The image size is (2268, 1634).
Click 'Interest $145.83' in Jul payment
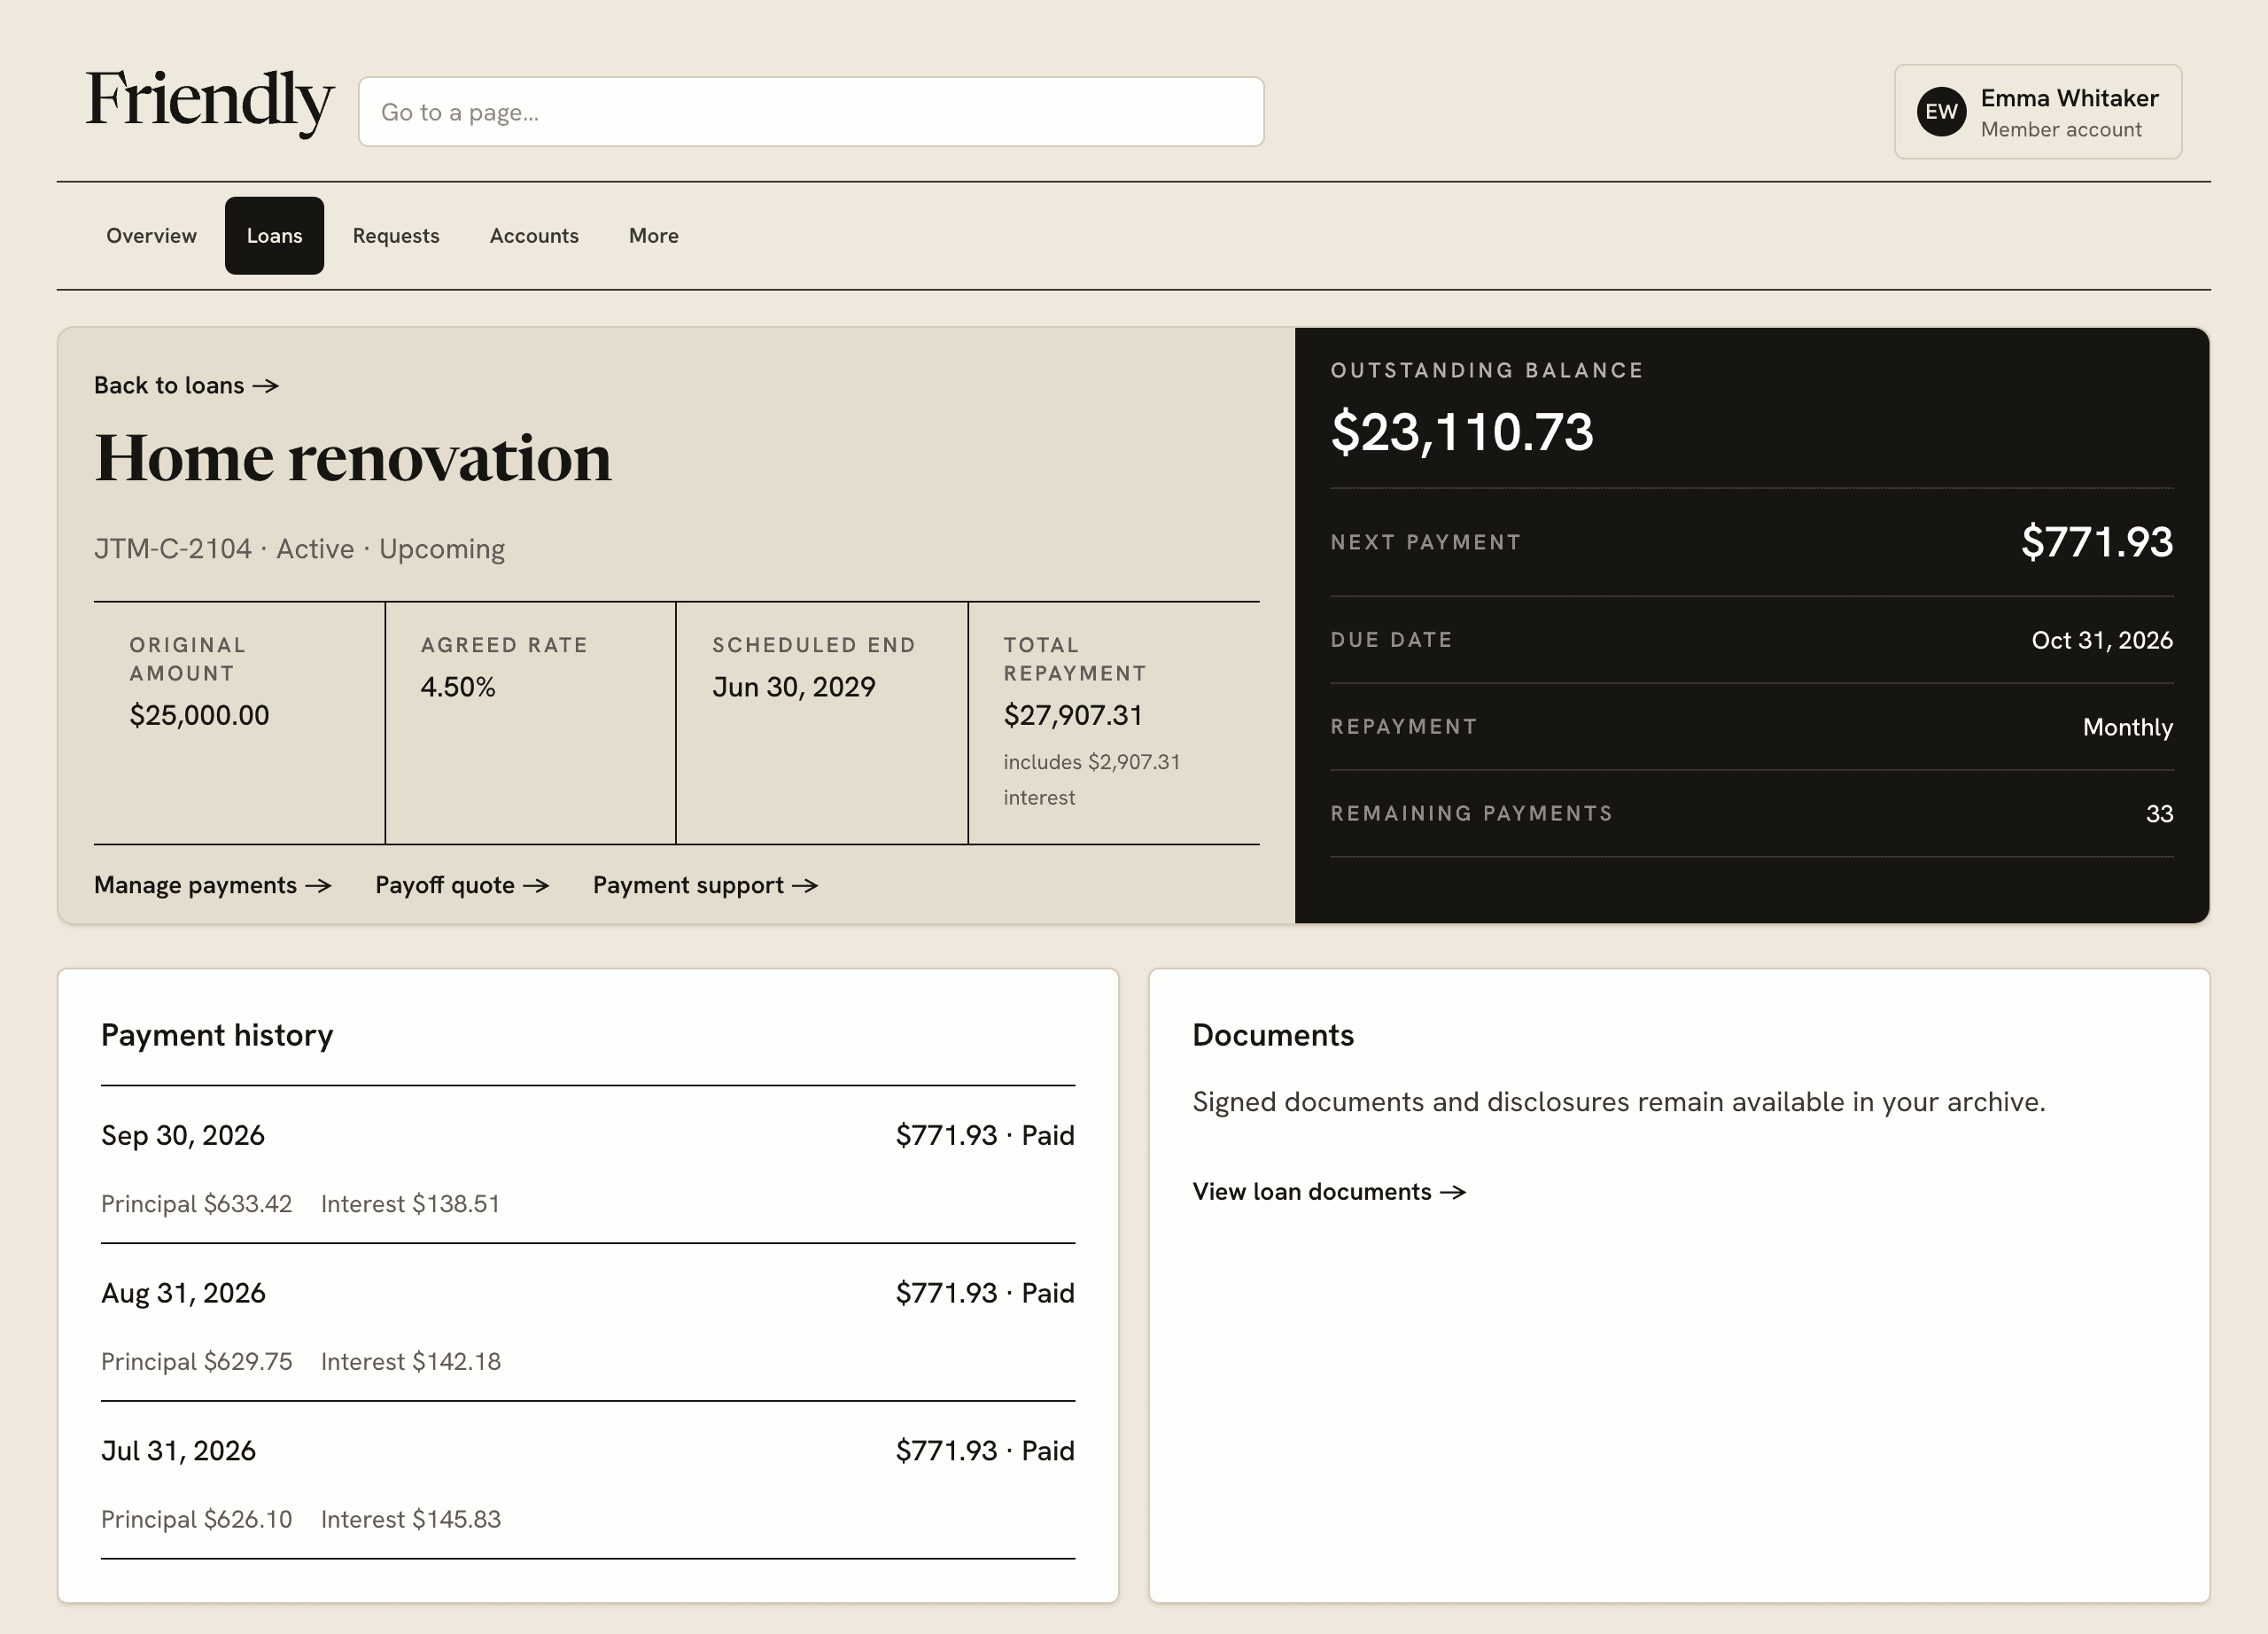point(411,1521)
